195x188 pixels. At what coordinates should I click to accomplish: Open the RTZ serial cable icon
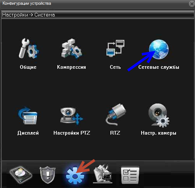click(x=115, y=114)
